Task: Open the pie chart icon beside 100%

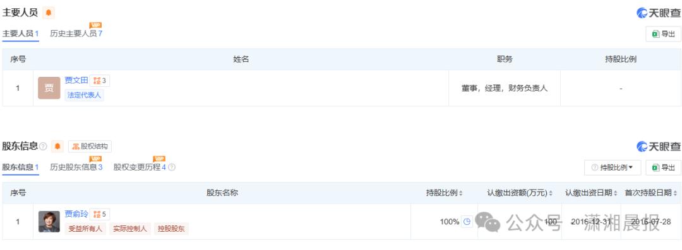Action: pyautogui.click(x=467, y=222)
